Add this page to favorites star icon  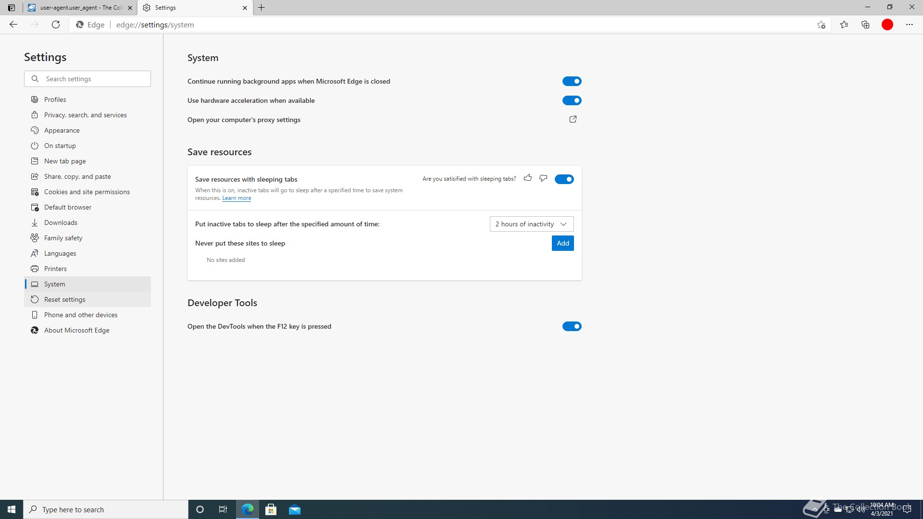click(821, 25)
